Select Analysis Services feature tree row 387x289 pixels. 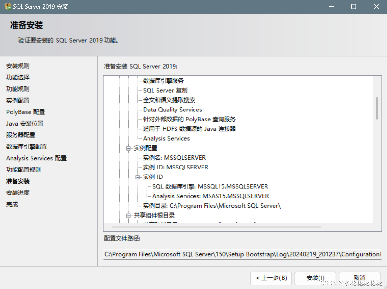[166, 138]
